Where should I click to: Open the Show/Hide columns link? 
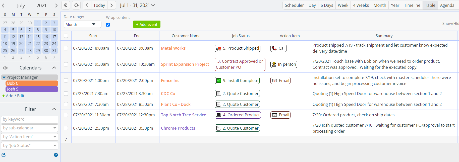(x=450, y=23)
